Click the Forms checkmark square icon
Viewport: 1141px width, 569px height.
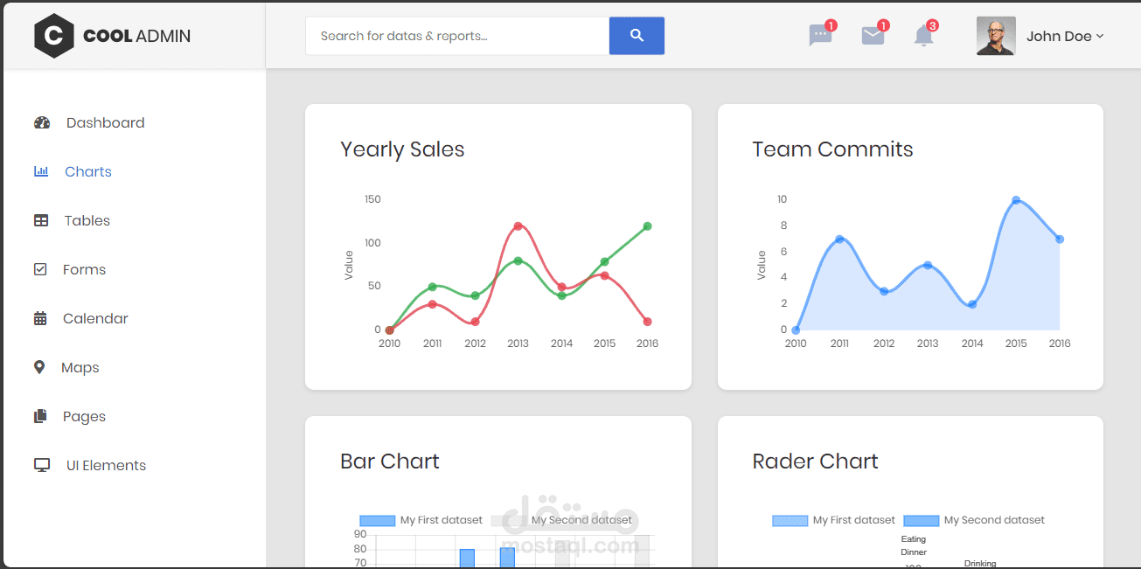tap(40, 269)
